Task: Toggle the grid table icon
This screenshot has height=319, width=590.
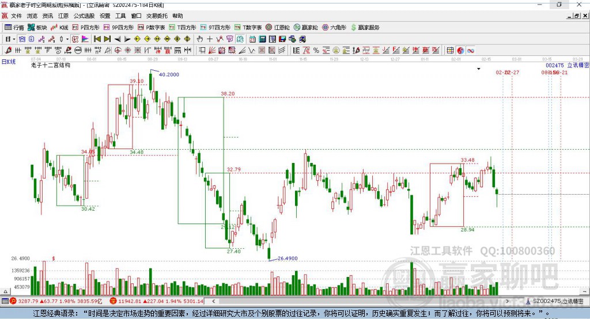Action: [450, 51]
